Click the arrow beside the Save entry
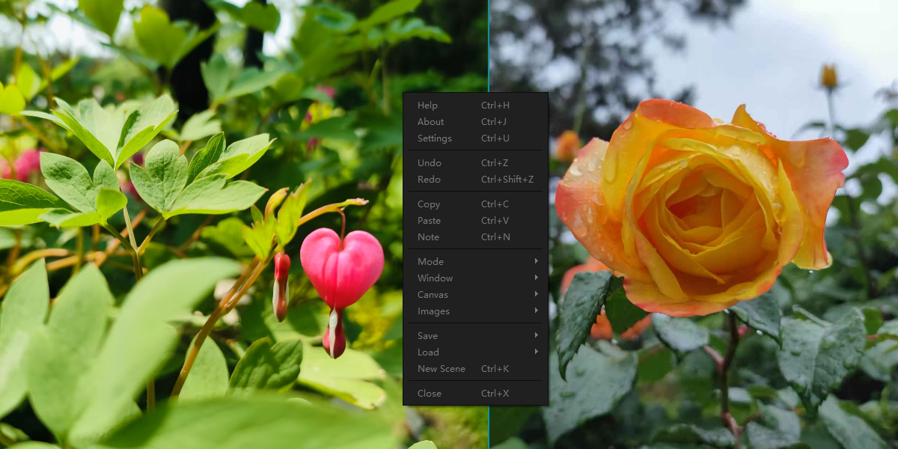This screenshot has width=898, height=449. coord(537,336)
